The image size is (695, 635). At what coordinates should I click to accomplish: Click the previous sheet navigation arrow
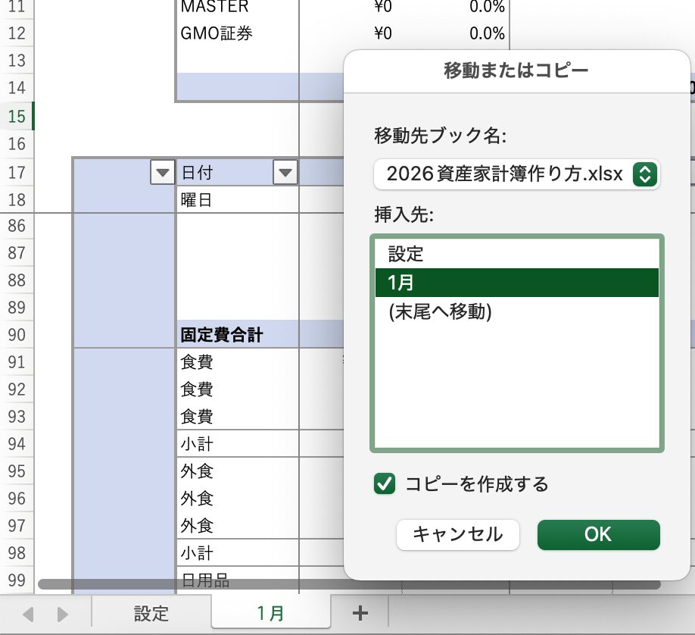(28, 613)
